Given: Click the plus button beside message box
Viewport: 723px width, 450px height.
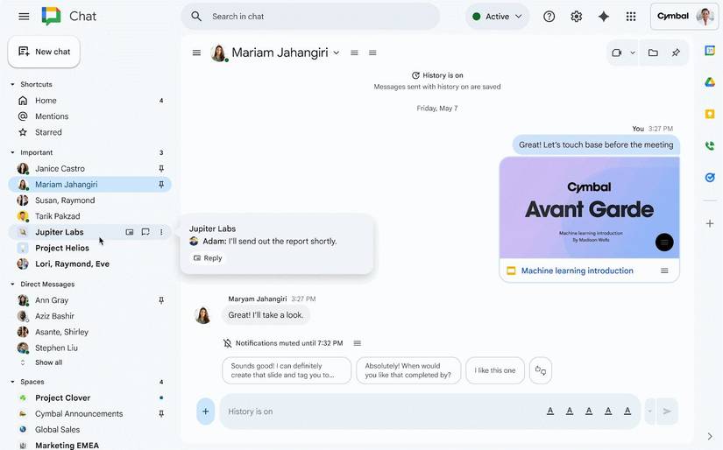Looking at the screenshot, I should point(206,411).
